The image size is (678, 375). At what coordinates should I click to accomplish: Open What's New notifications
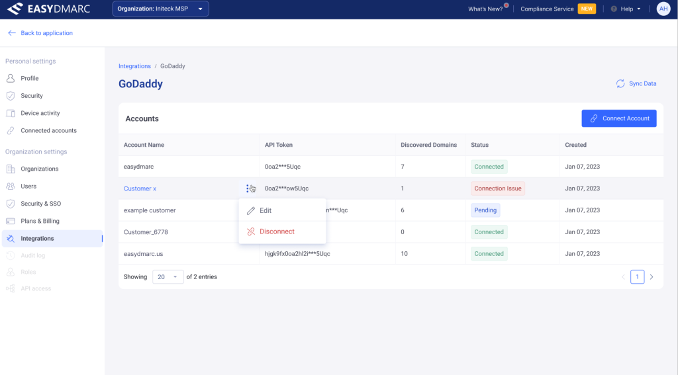point(486,9)
